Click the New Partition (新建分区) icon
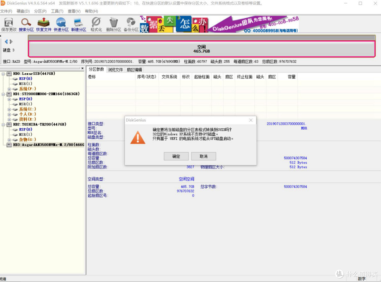 [x=79, y=25]
